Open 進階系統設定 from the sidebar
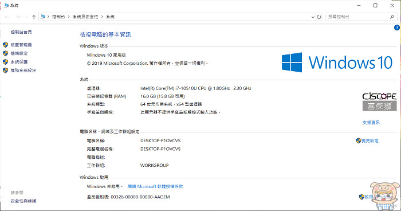This screenshot has width=401, height=211. click(23, 70)
